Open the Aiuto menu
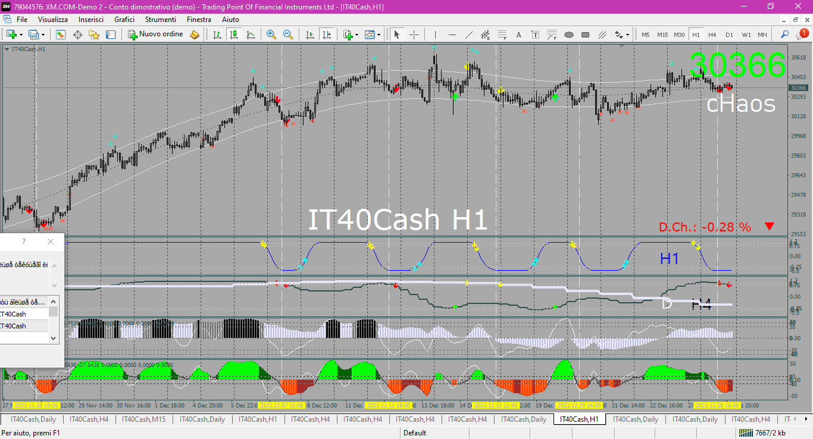The height and width of the screenshot is (439, 813). pos(230,20)
